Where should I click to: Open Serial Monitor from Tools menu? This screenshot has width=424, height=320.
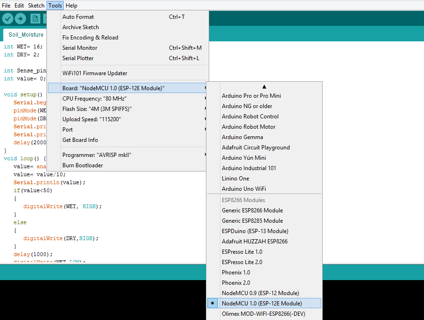(x=80, y=48)
